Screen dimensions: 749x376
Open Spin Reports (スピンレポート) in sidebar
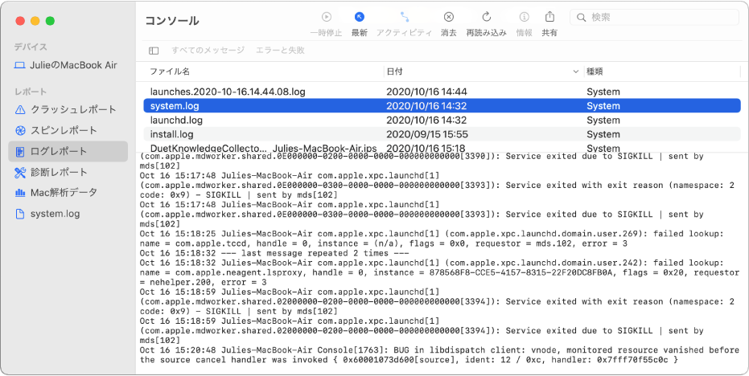click(x=68, y=130)
